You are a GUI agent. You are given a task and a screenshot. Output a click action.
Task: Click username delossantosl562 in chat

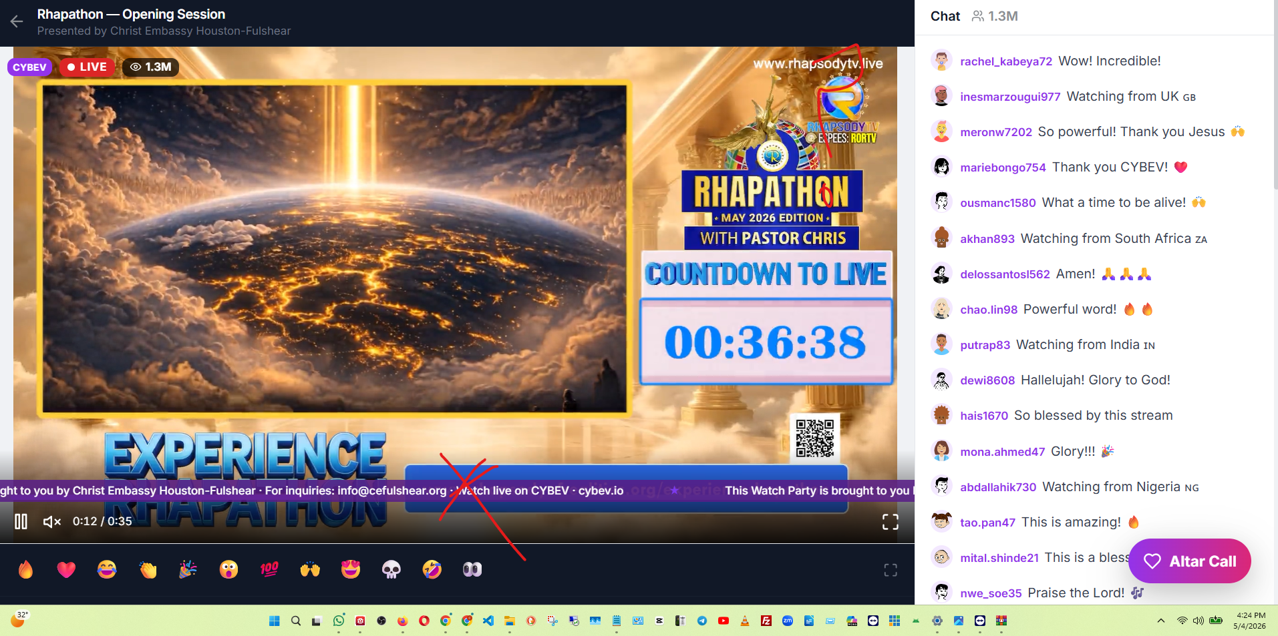(1005, 274)
